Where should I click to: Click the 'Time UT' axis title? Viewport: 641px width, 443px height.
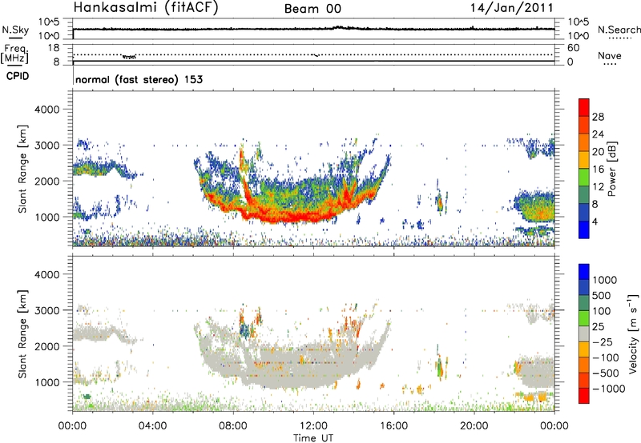pos(313,437)
